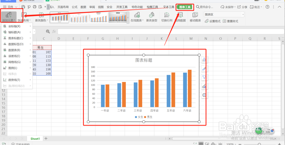The height and width of the screenshot is (145, 285).
Task: Click the chart filter funnel side button
Action: click(x=204, y=77)
